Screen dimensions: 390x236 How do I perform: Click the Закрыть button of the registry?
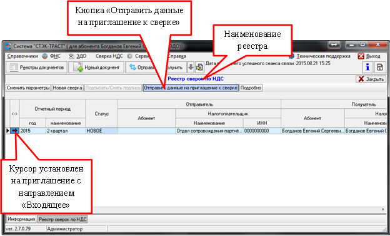(371, 79)
